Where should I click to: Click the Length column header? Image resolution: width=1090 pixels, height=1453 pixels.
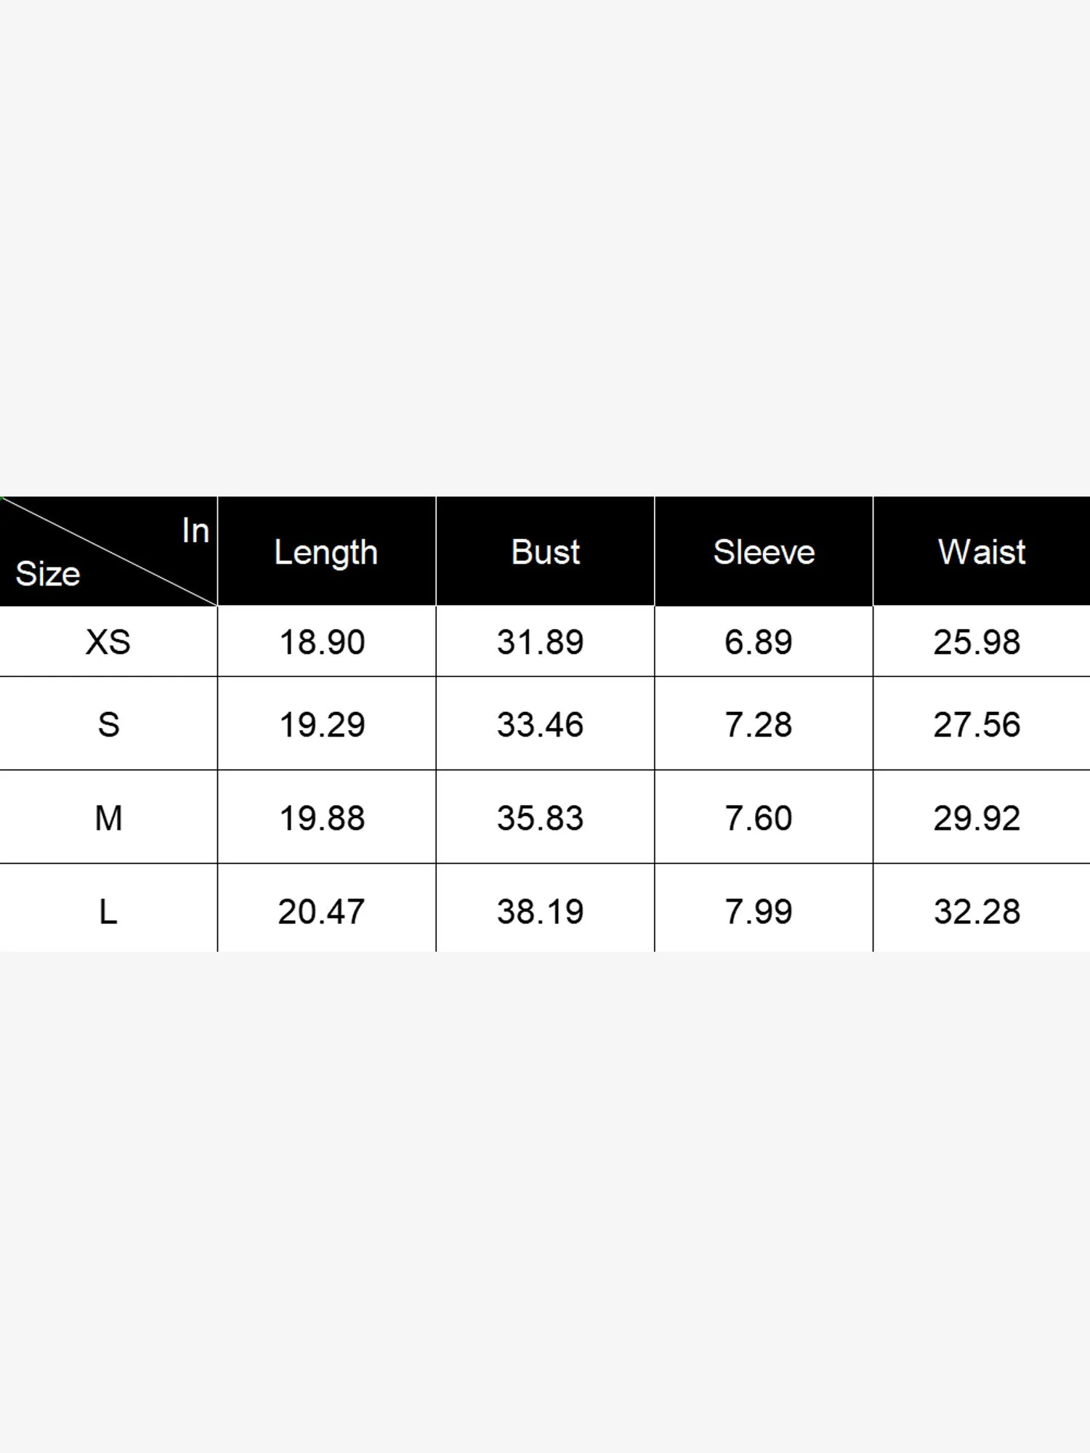click(326, 552)
